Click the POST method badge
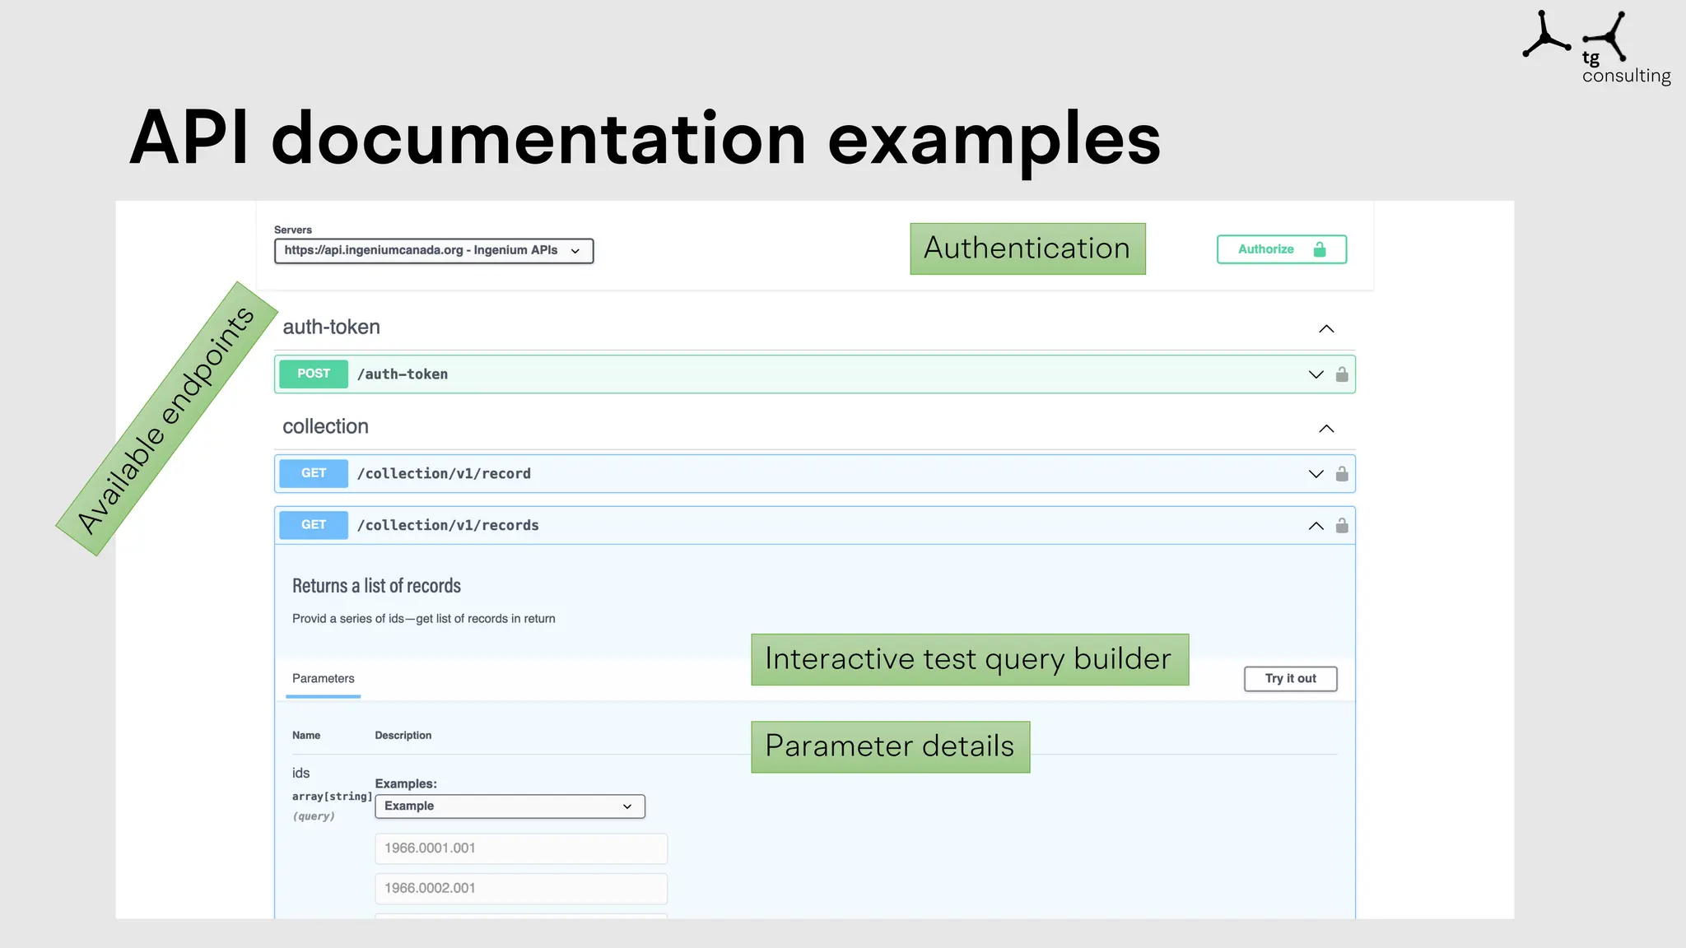Image resolution: width=1686 pixels, height=948 pixels. (314, 374)
